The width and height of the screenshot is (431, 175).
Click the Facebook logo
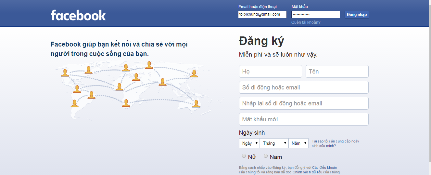(78, 15)
